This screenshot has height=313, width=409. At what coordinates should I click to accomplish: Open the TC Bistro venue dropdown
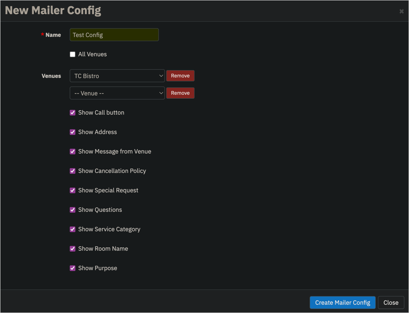pos(117,76)
